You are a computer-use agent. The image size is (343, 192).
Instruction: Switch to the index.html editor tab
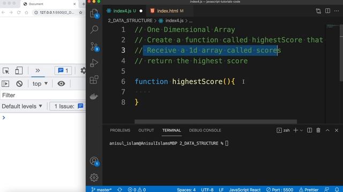[x=170, y=11]
